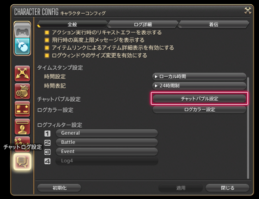Open name display settings person icon
Image resolution: width=259 pixels, height=199 pixels.
click(22, 127)
